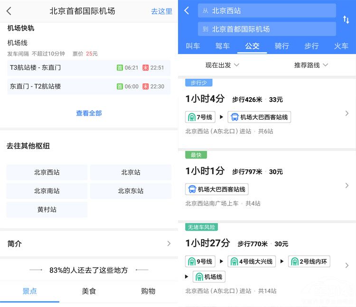Tap the Line 9 subway icon
The image size is (356, 307).
(192, 261)
